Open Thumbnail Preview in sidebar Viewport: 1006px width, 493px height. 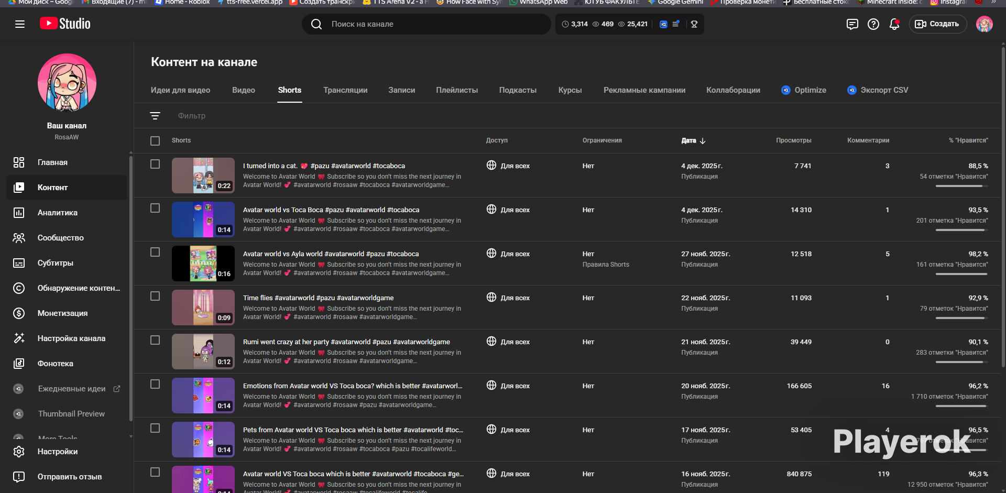click(x=67, y=414)
